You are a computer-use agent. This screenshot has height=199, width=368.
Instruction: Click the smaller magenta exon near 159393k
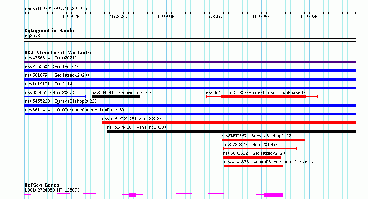pos(132,195)
